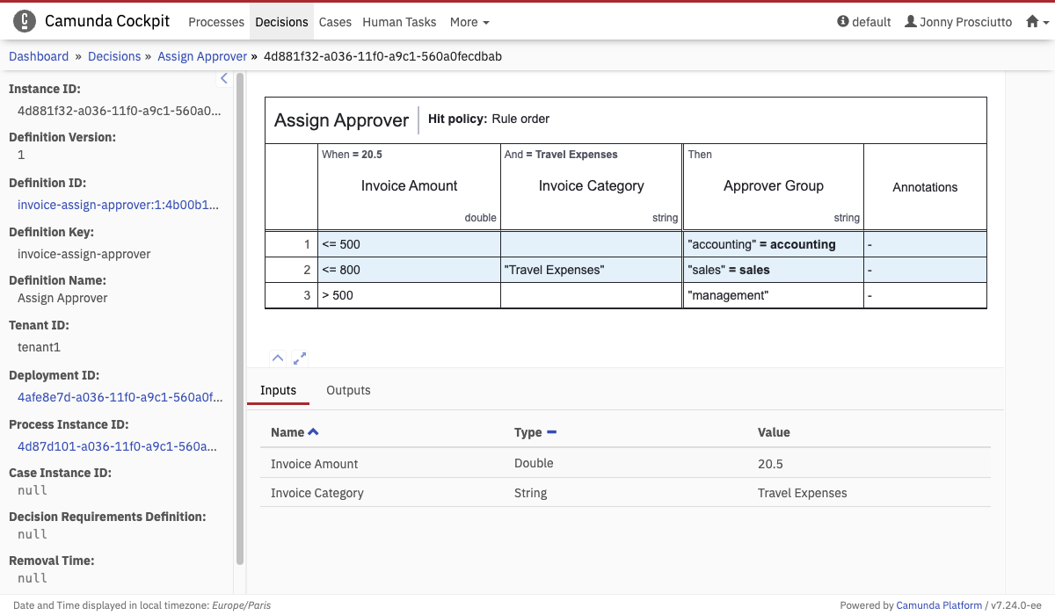Screen dimensions: 1055x615
Task: Click the default engine info icon
Action: coord(843,22)
